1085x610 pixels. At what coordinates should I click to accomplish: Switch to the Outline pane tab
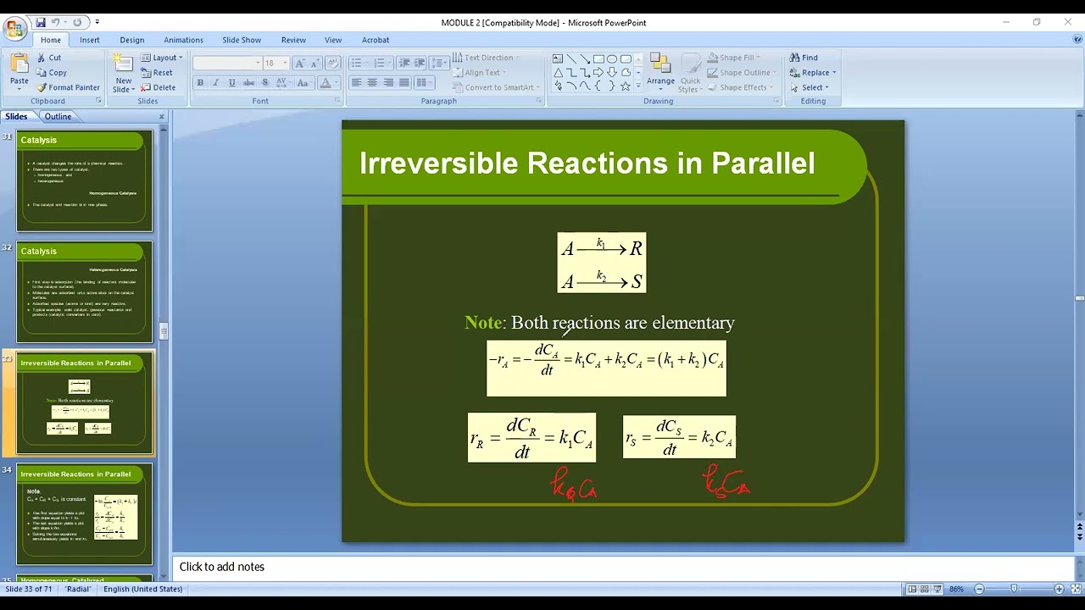[x=58, y=116]
